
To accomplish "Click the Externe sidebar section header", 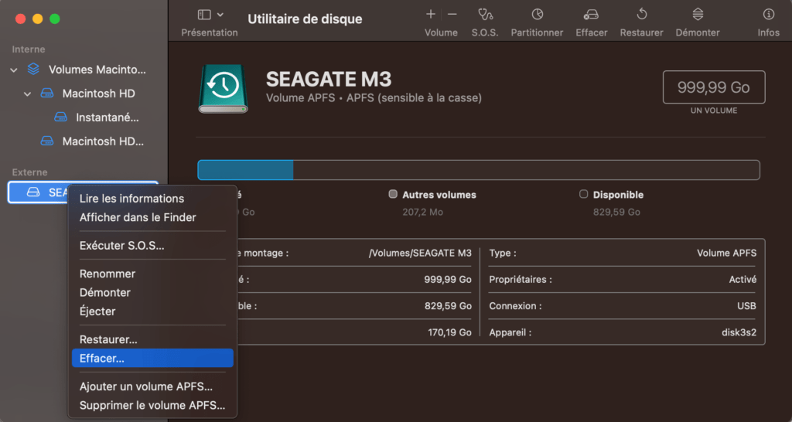I will 30,172.
